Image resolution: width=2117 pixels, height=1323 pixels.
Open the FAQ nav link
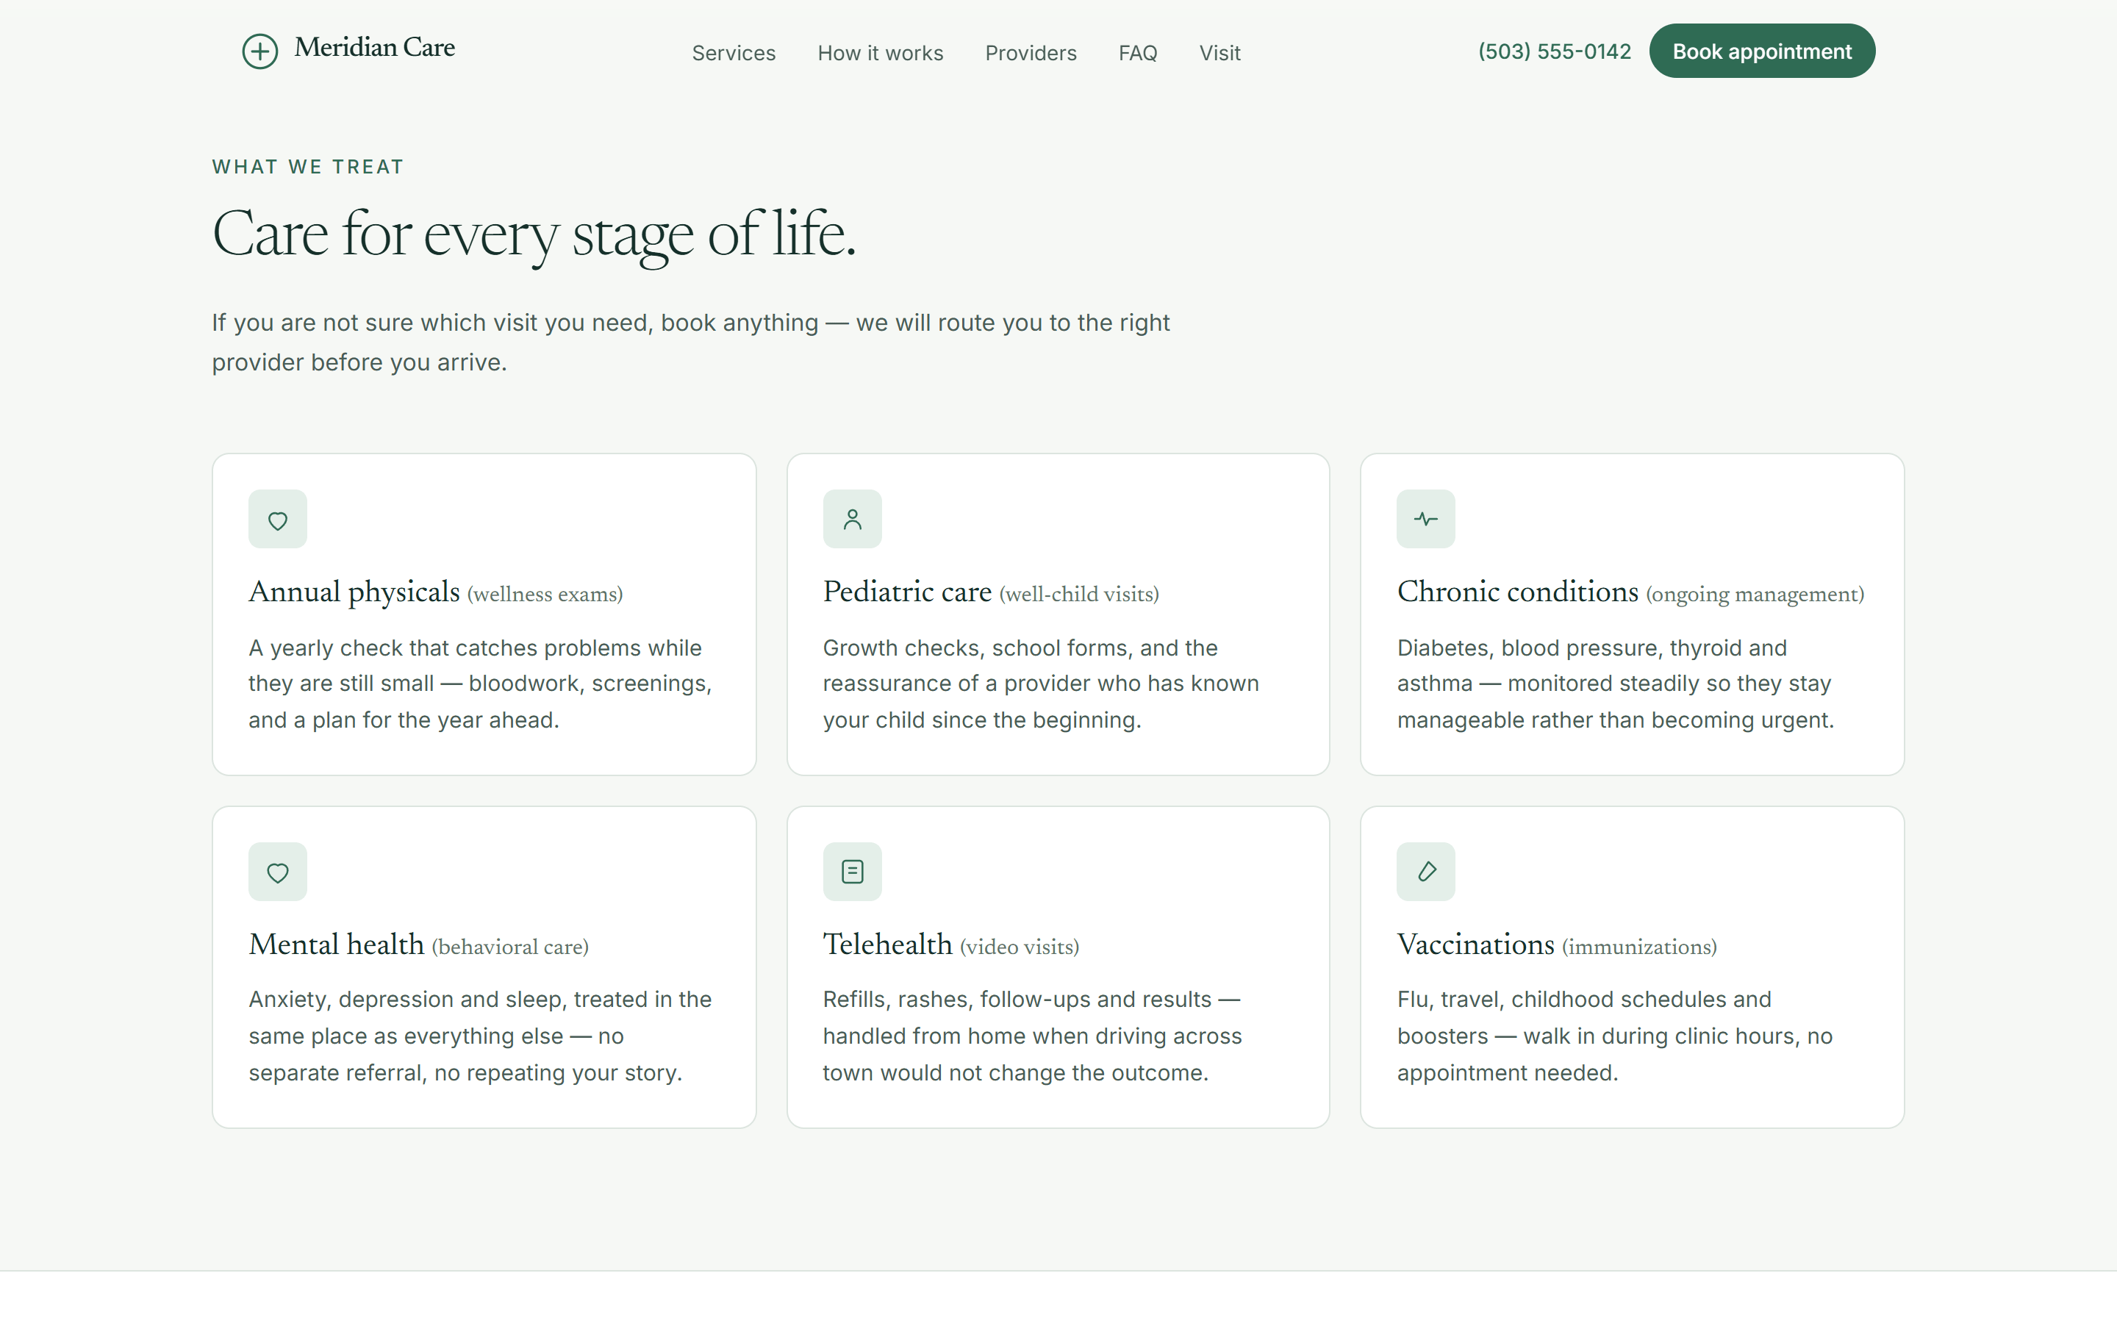(1137, 54)
